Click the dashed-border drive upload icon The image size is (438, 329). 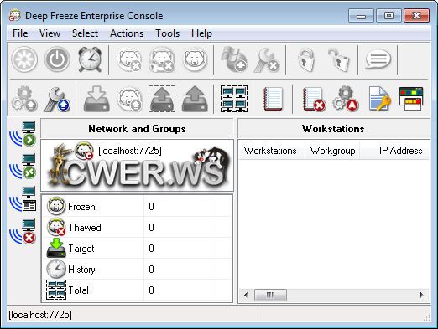162,99
